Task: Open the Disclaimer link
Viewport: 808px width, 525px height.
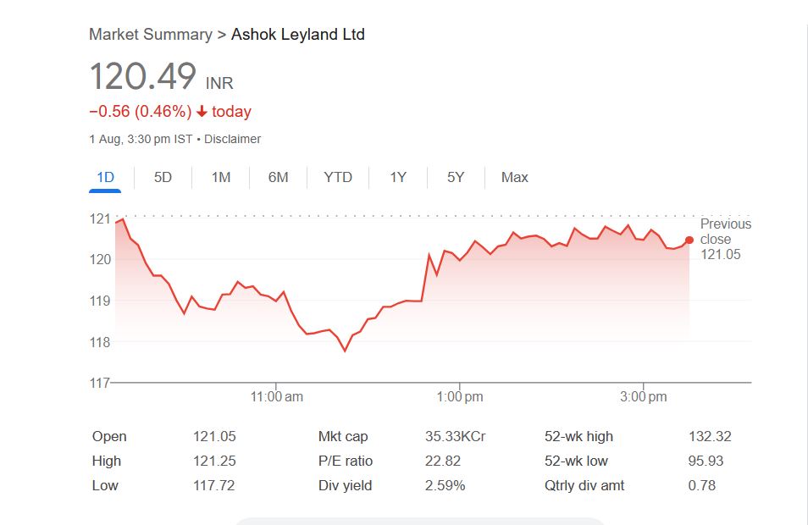Action: (x=232, y=139)
